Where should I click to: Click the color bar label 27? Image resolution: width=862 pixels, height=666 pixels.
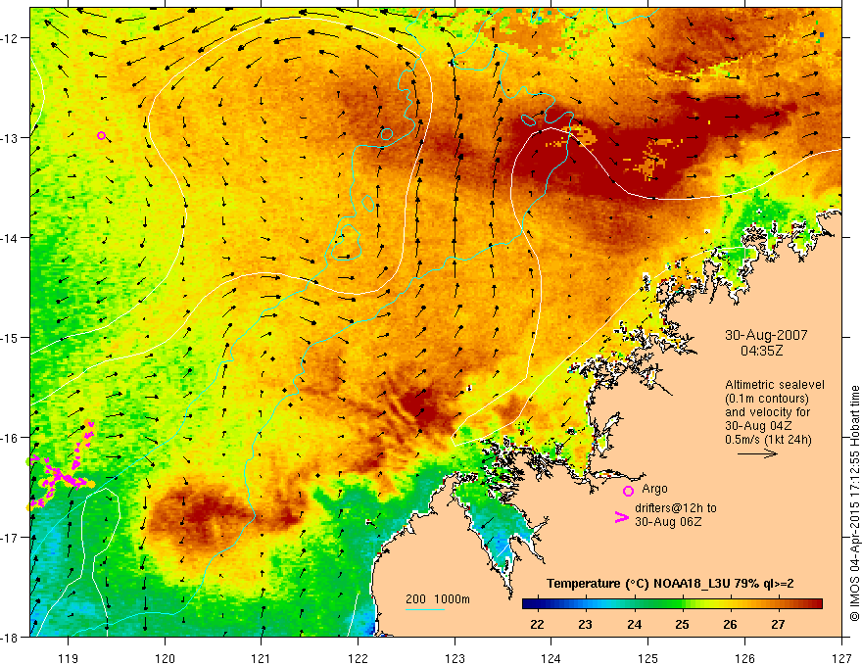point(778,624)
